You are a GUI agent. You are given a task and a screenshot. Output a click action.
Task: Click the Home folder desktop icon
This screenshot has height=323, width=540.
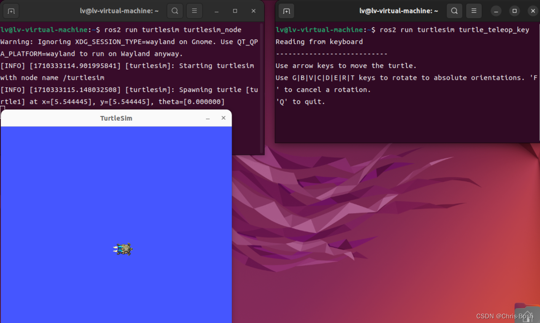click(x=527, y=312)
